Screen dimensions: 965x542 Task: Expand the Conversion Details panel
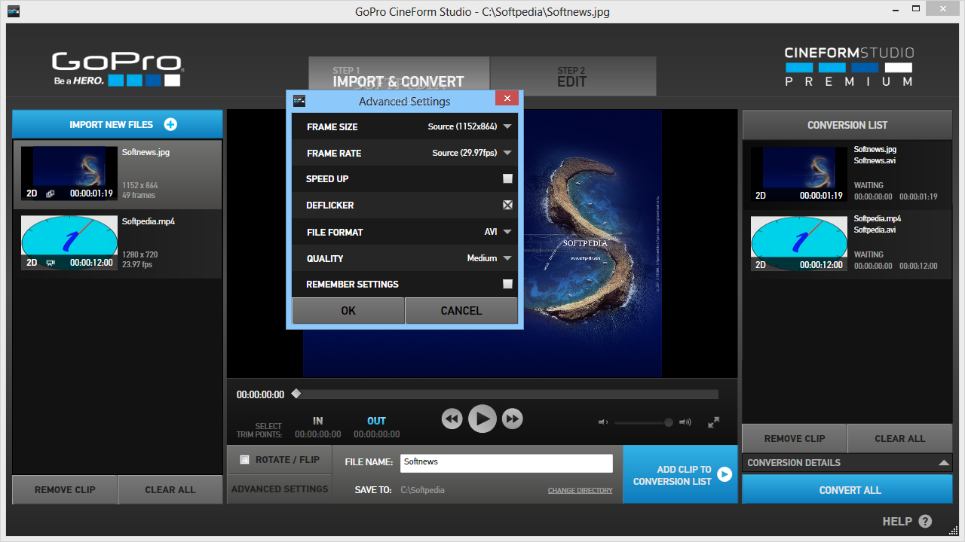(944, 463)
